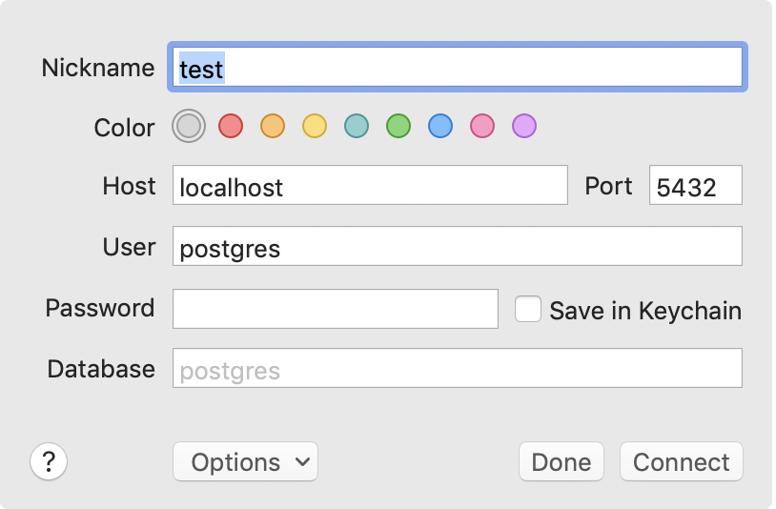Focus the Nickname text field

[458, 68]
